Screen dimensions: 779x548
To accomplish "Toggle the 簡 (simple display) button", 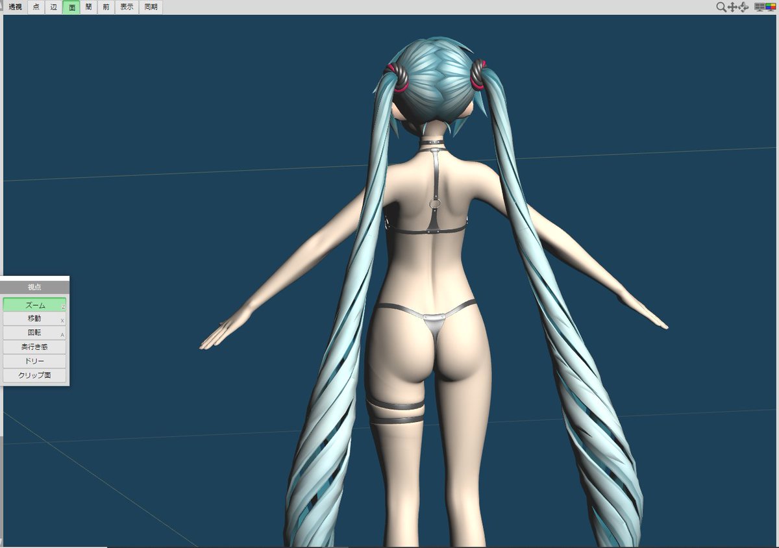I will pos(89,7).
